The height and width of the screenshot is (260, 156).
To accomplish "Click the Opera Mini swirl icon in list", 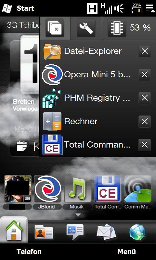I will 52,75.
